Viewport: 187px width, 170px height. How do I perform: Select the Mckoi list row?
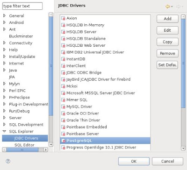click(105, 86)
